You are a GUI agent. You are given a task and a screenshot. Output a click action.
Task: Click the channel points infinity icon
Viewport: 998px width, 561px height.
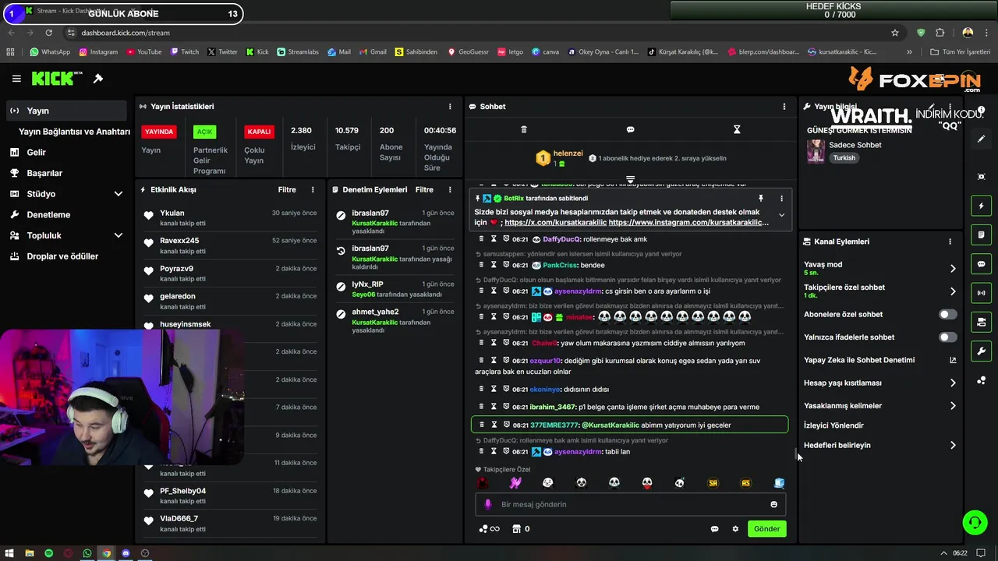(489, 529)
